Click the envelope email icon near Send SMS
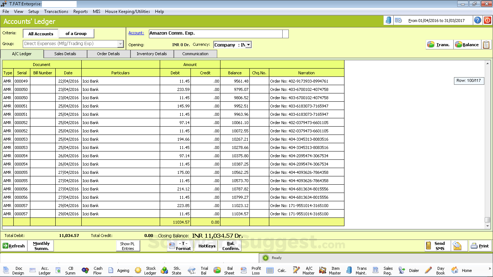 coord(457,246)
